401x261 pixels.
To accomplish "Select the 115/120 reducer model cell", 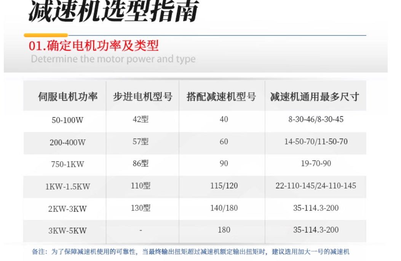I will 224,186.
